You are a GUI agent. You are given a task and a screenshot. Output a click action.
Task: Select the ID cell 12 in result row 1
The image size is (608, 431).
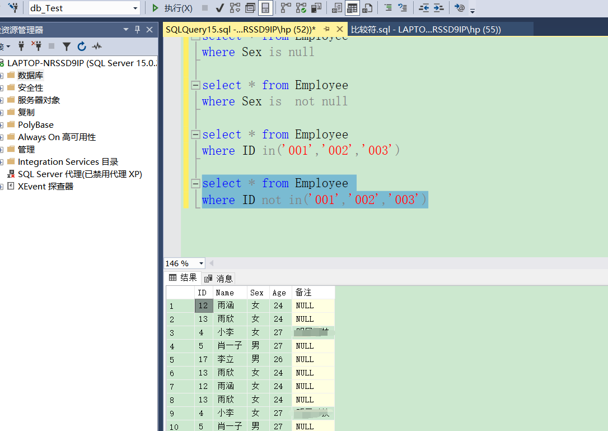[x=204, y=305]
